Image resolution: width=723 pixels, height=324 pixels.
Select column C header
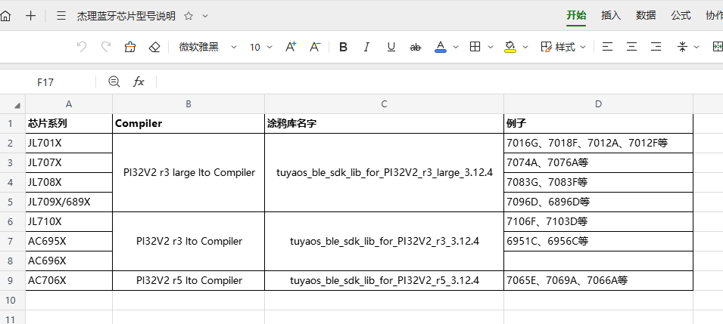coord(384,104)
